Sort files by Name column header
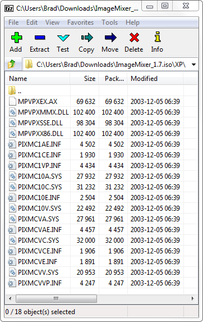 [x=38, y=79]
